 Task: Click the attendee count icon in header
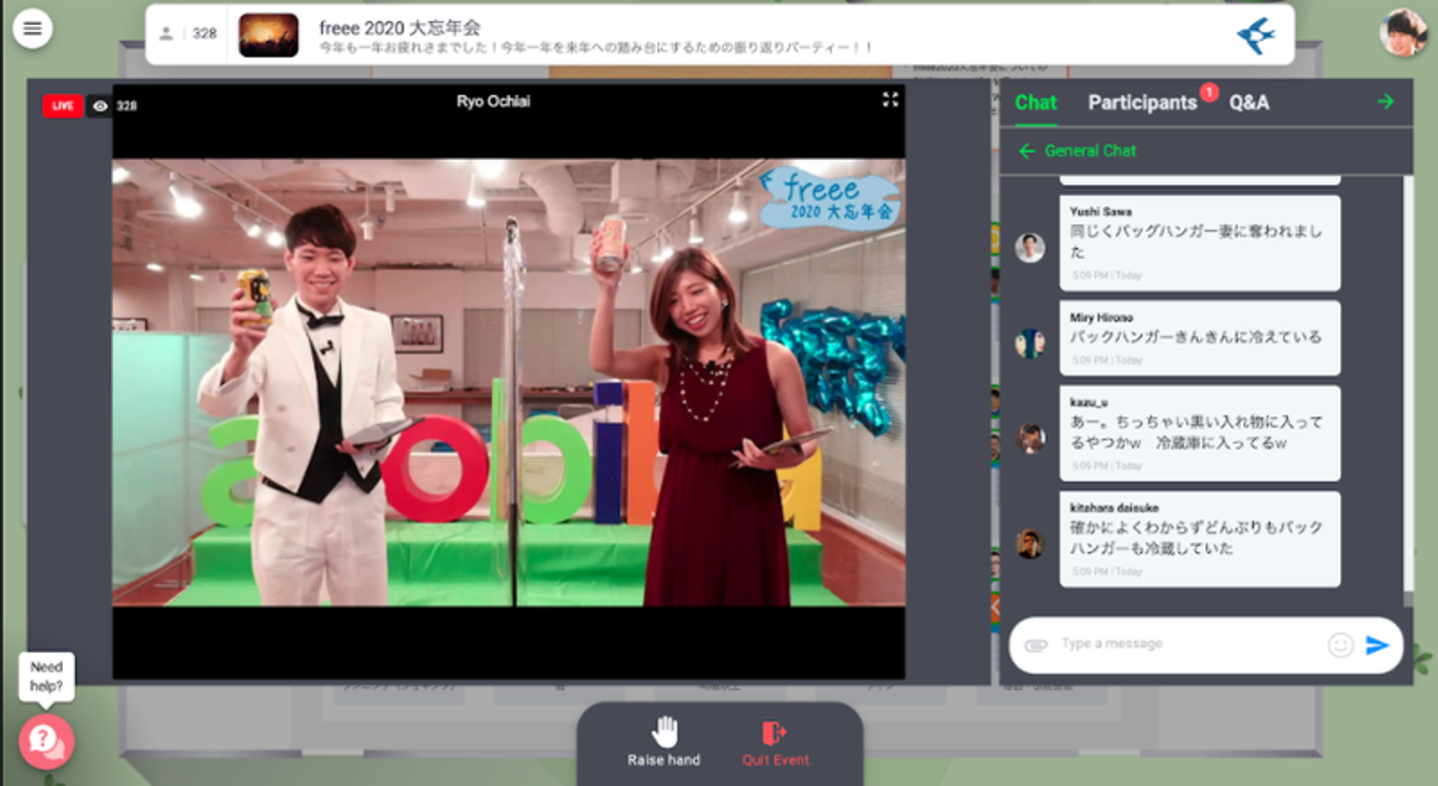(166, 34)
